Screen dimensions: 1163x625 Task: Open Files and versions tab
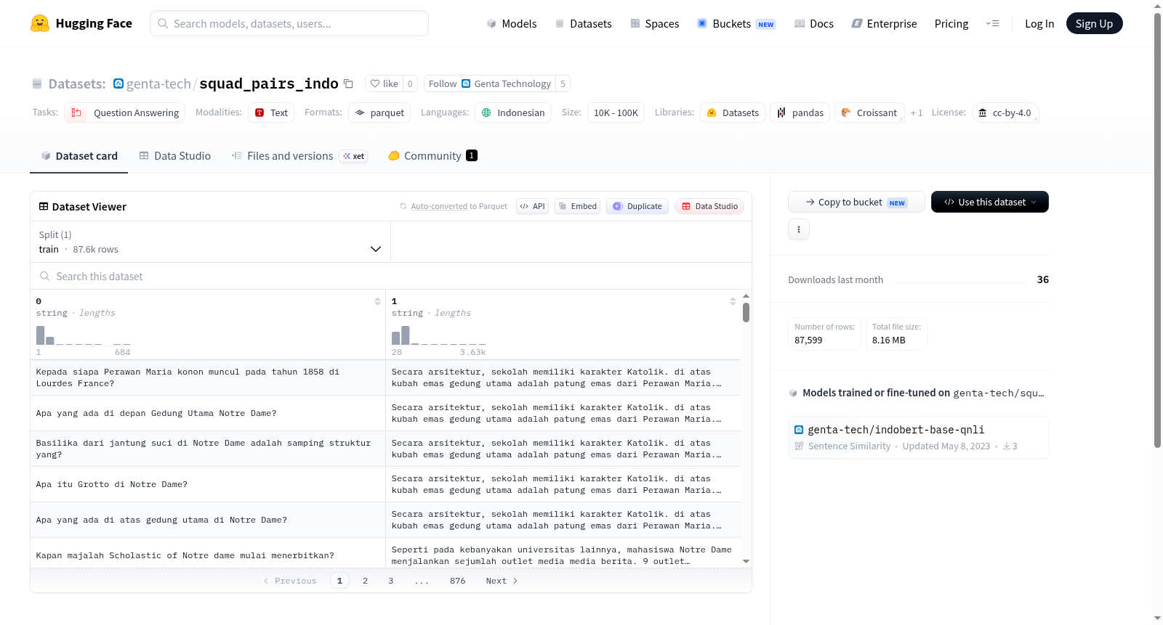(299, 155)
